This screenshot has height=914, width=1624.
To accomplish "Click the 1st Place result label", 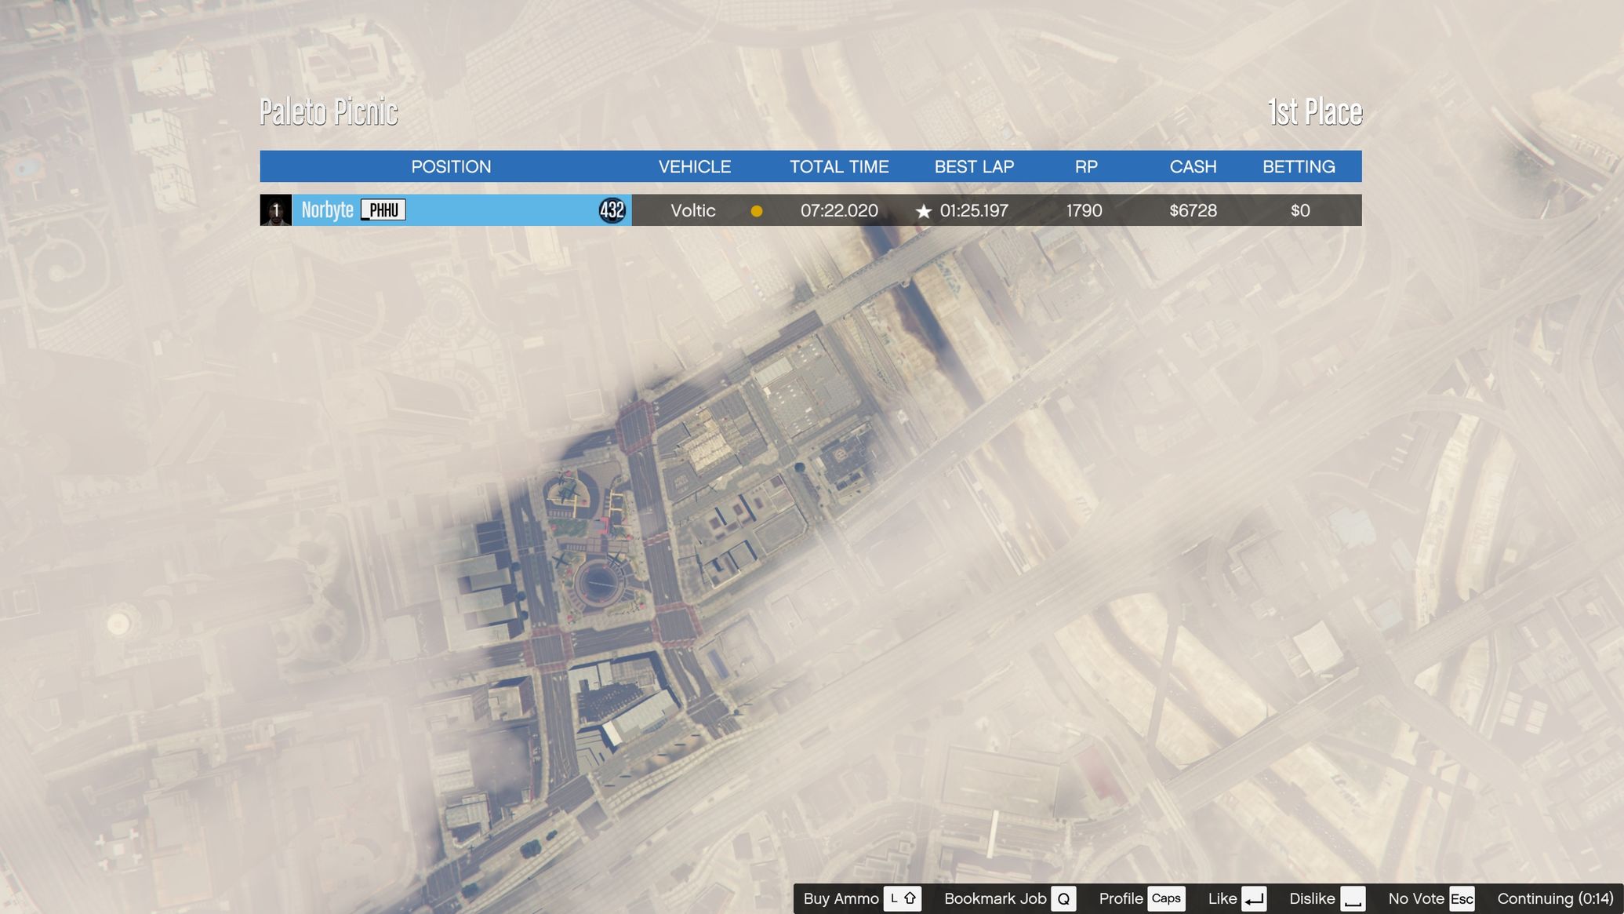I will (1315, 112).
